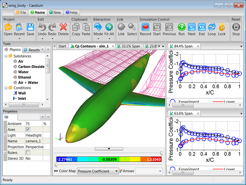Delete the selected item
The image size is (246, 185).
click(63, 29)
